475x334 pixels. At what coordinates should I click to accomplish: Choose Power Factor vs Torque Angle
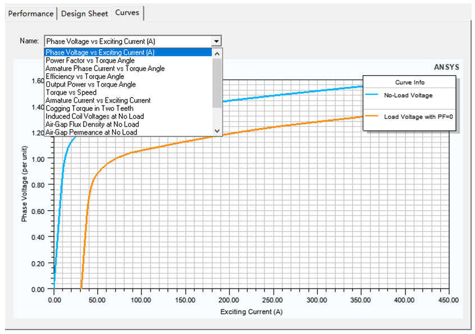pyautogui.click(x=128, y=61)
